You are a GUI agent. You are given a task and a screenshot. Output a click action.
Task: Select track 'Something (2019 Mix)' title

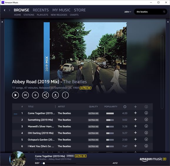coord(40,120)
